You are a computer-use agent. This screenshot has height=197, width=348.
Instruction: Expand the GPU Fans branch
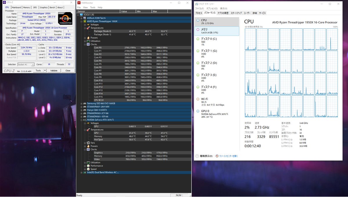[85, 143]
